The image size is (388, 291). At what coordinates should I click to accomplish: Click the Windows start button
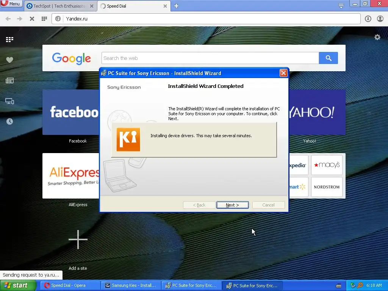18,285
